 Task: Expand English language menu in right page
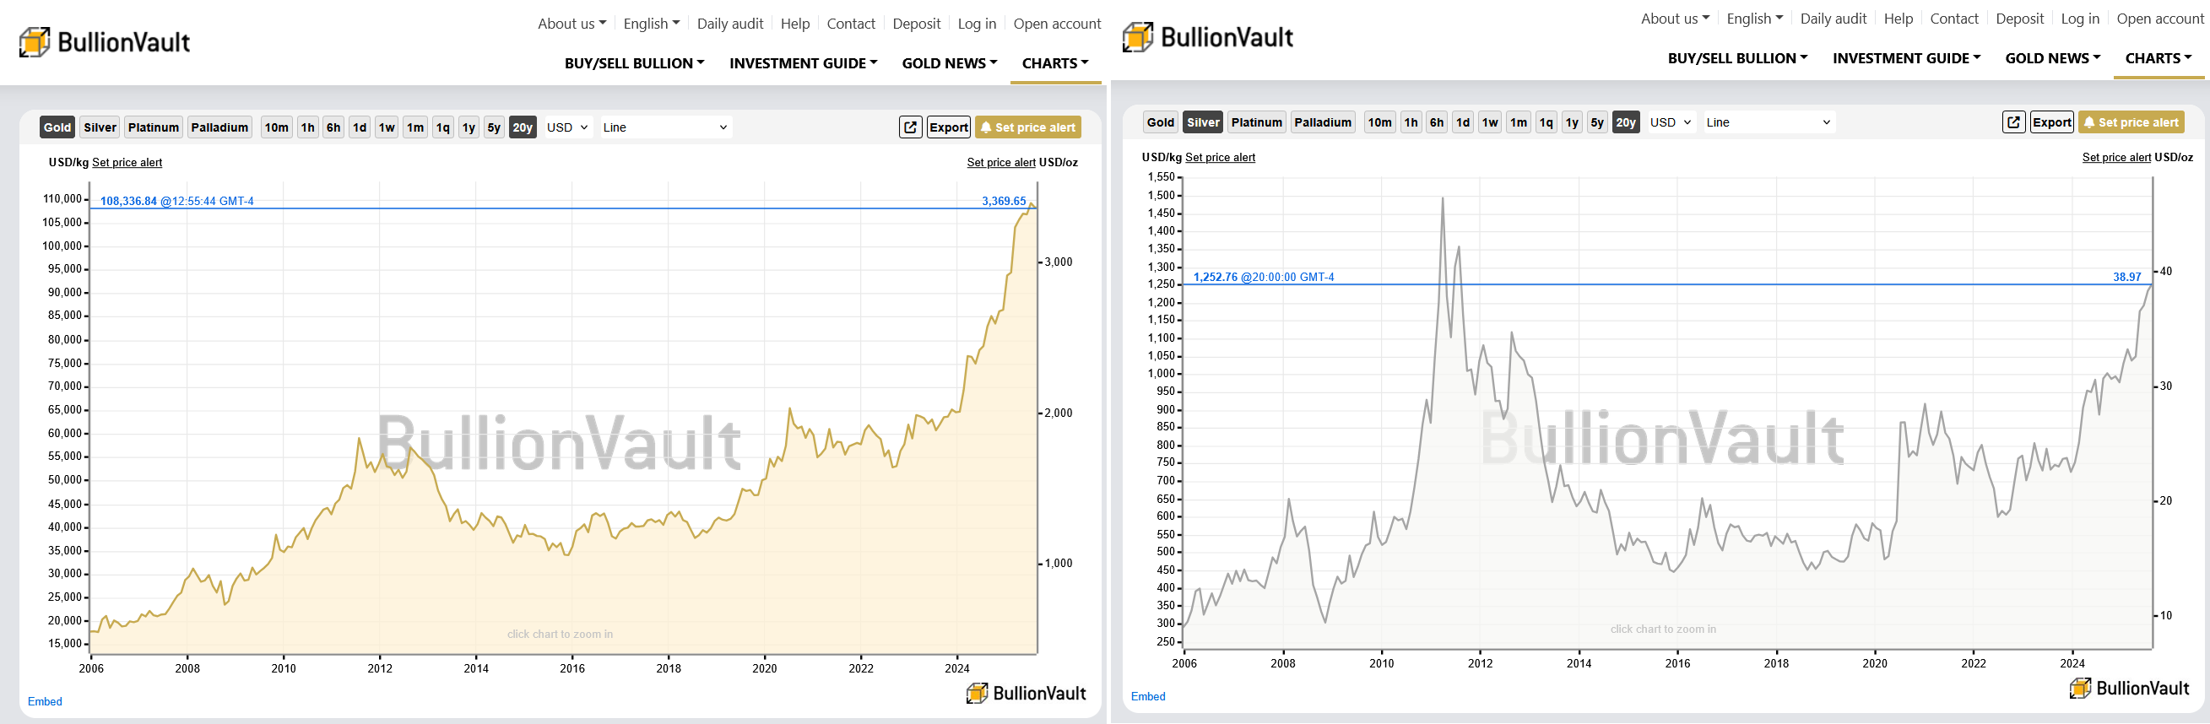(1755, 19)
